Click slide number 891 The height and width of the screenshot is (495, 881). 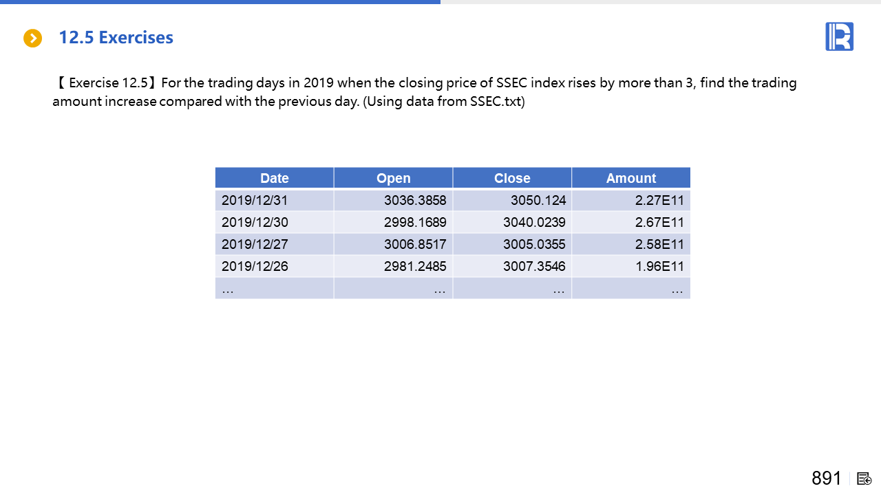tap(826, 478)
